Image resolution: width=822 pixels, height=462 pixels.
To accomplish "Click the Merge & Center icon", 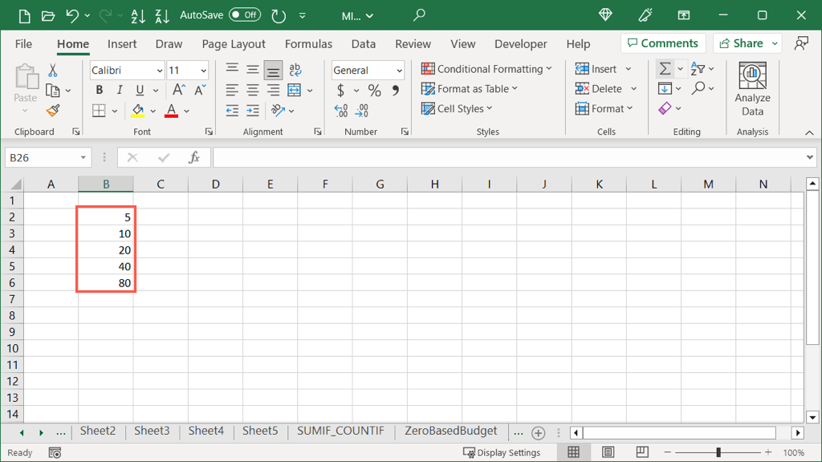I will (294, 90).
